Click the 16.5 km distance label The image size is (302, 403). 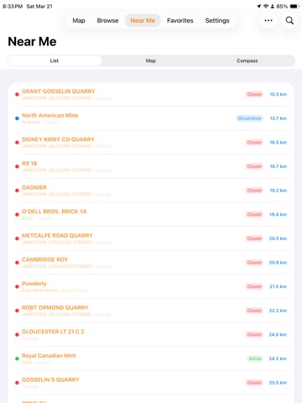tap(278, 143)
